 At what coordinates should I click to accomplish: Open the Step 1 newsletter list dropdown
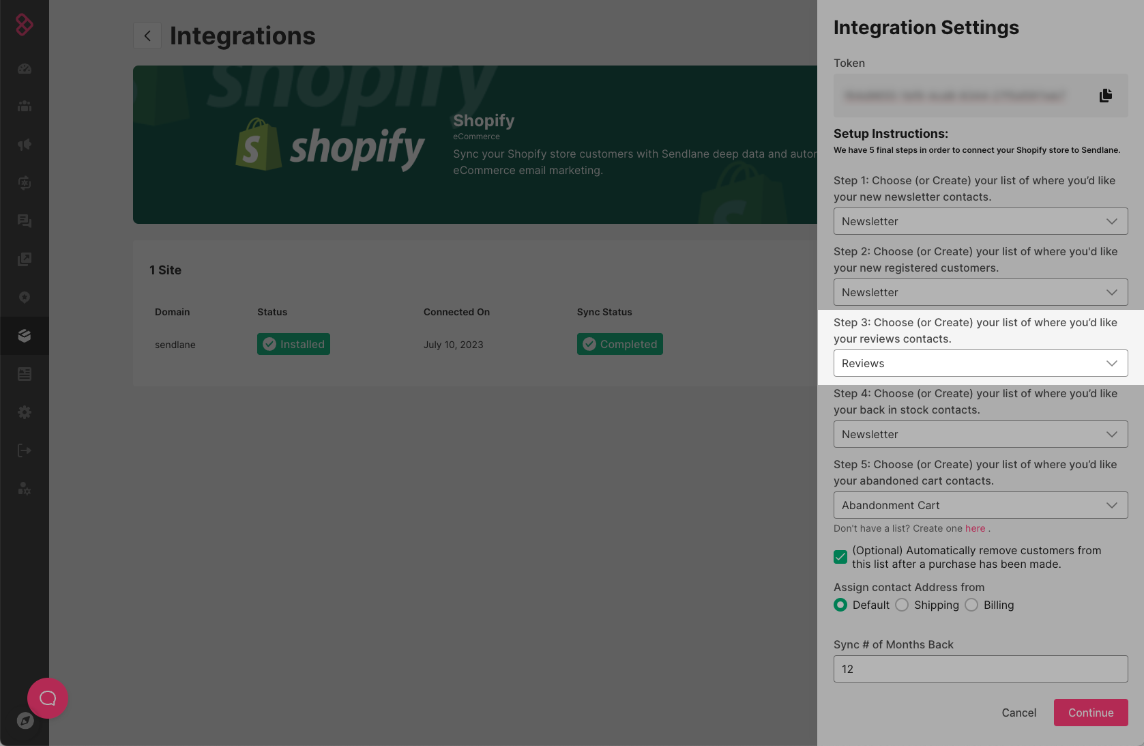[x=980, y=221]
